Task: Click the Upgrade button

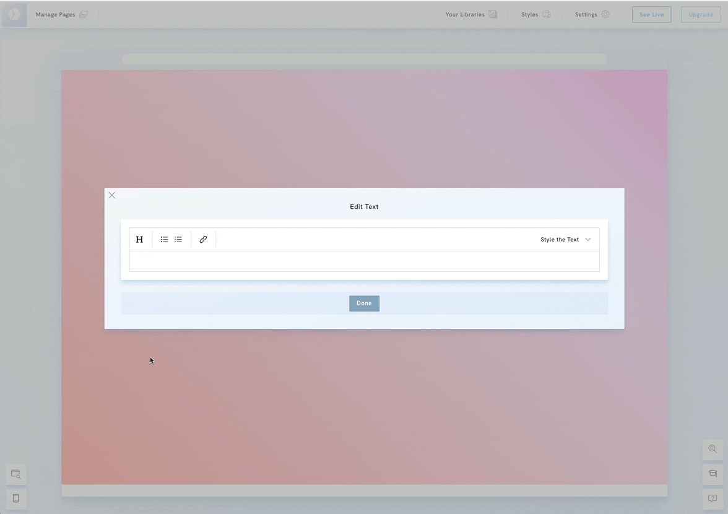Action: (701, 14)
